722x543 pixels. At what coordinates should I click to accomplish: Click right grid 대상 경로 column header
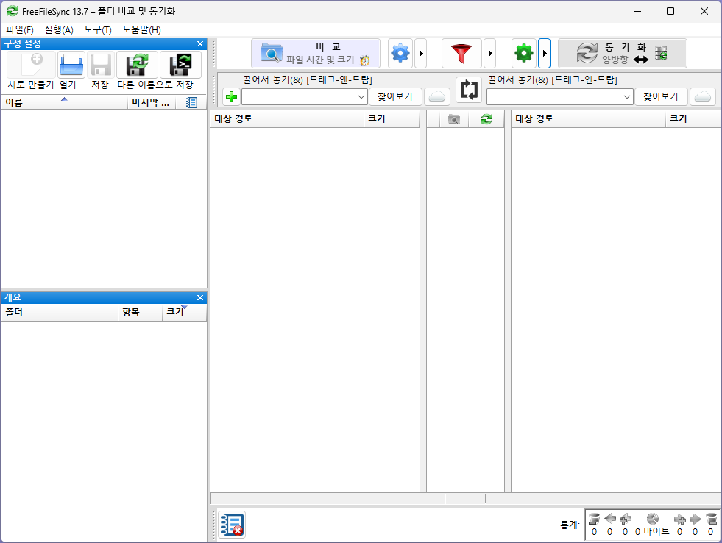coord(589,118)
